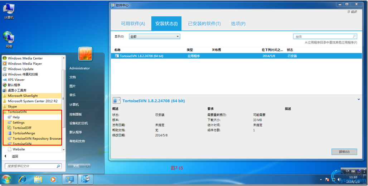Open 设备和打印机 from Start menu
Screen dimensions: 368x186
(79, 123)
